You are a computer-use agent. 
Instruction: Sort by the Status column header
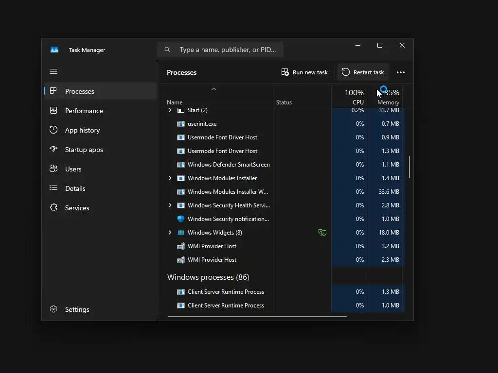(x=302, y=97)
